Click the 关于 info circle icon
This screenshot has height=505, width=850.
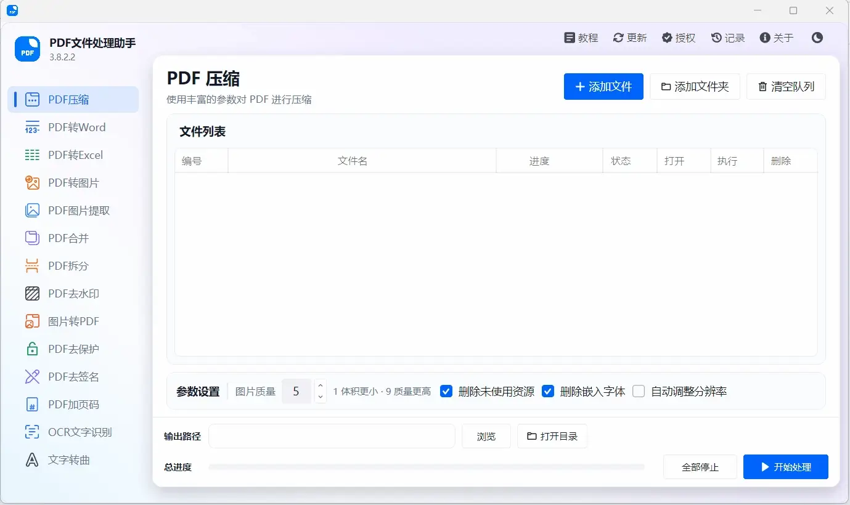tap(765, 38)
